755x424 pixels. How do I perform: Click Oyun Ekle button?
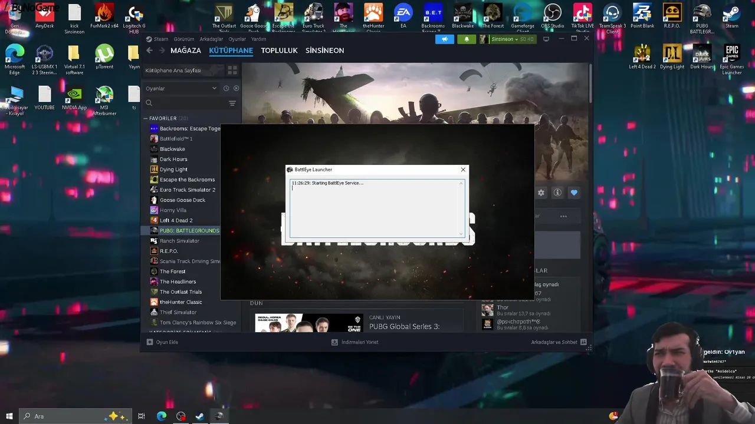[x=163, y=342]
